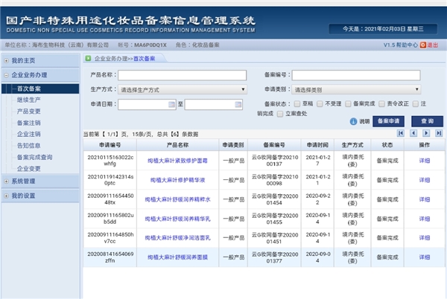Click date cell 2020-09-22

click(317, 199)
